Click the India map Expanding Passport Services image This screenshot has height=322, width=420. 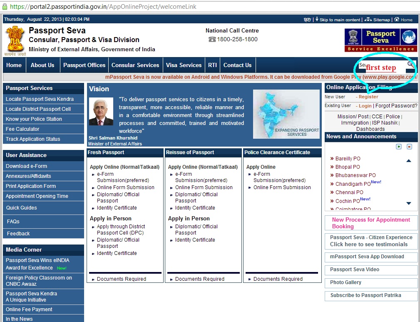tap(286, 114)
